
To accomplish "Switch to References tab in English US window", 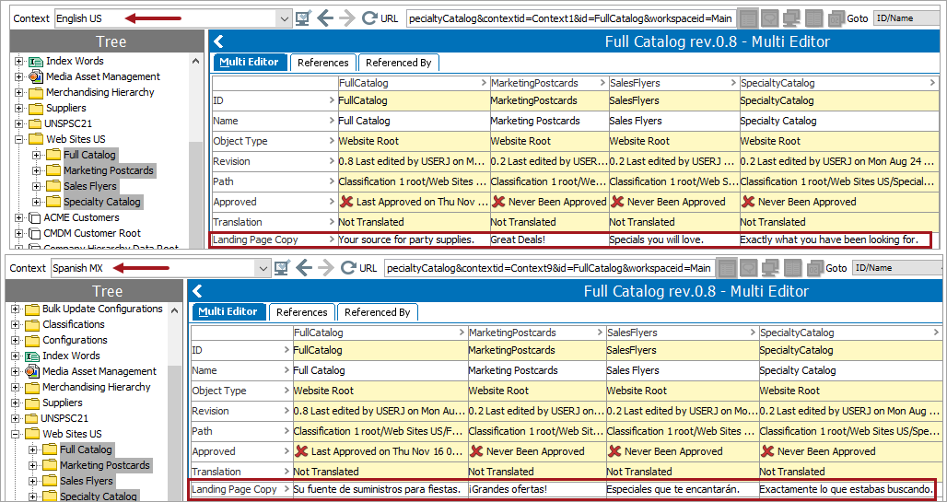I will coord(323,63).
